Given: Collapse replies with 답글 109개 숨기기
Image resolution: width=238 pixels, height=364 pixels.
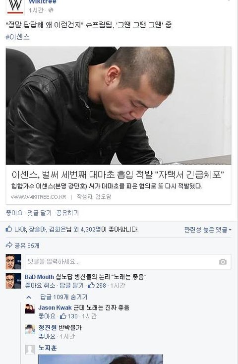Looking at the screenshot, I should pyautogui.click(x=63, y=297).
